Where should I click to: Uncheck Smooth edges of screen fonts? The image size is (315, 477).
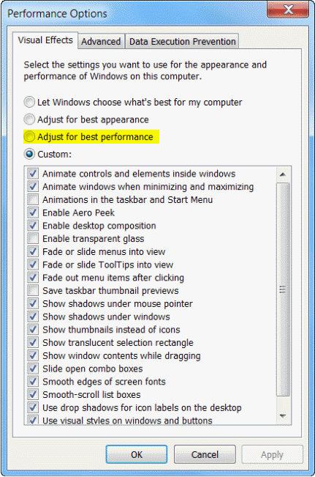33,382
